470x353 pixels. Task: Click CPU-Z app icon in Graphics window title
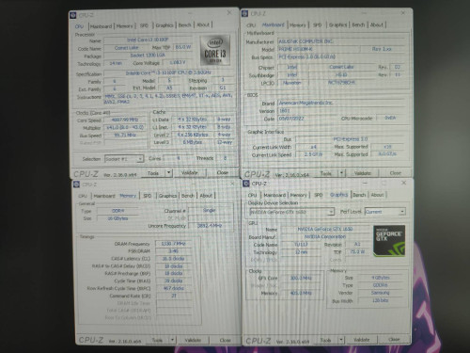(x=246, y=184)
